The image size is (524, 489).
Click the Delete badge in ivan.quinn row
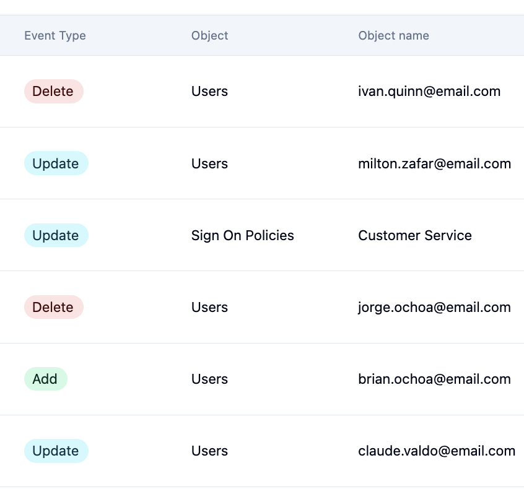pos(53,92)
